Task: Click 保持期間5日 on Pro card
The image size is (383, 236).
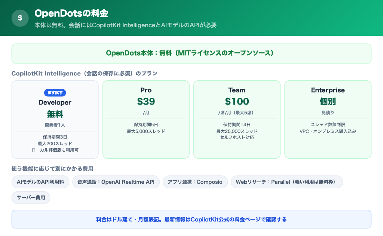Action: (x=146, y=125)
